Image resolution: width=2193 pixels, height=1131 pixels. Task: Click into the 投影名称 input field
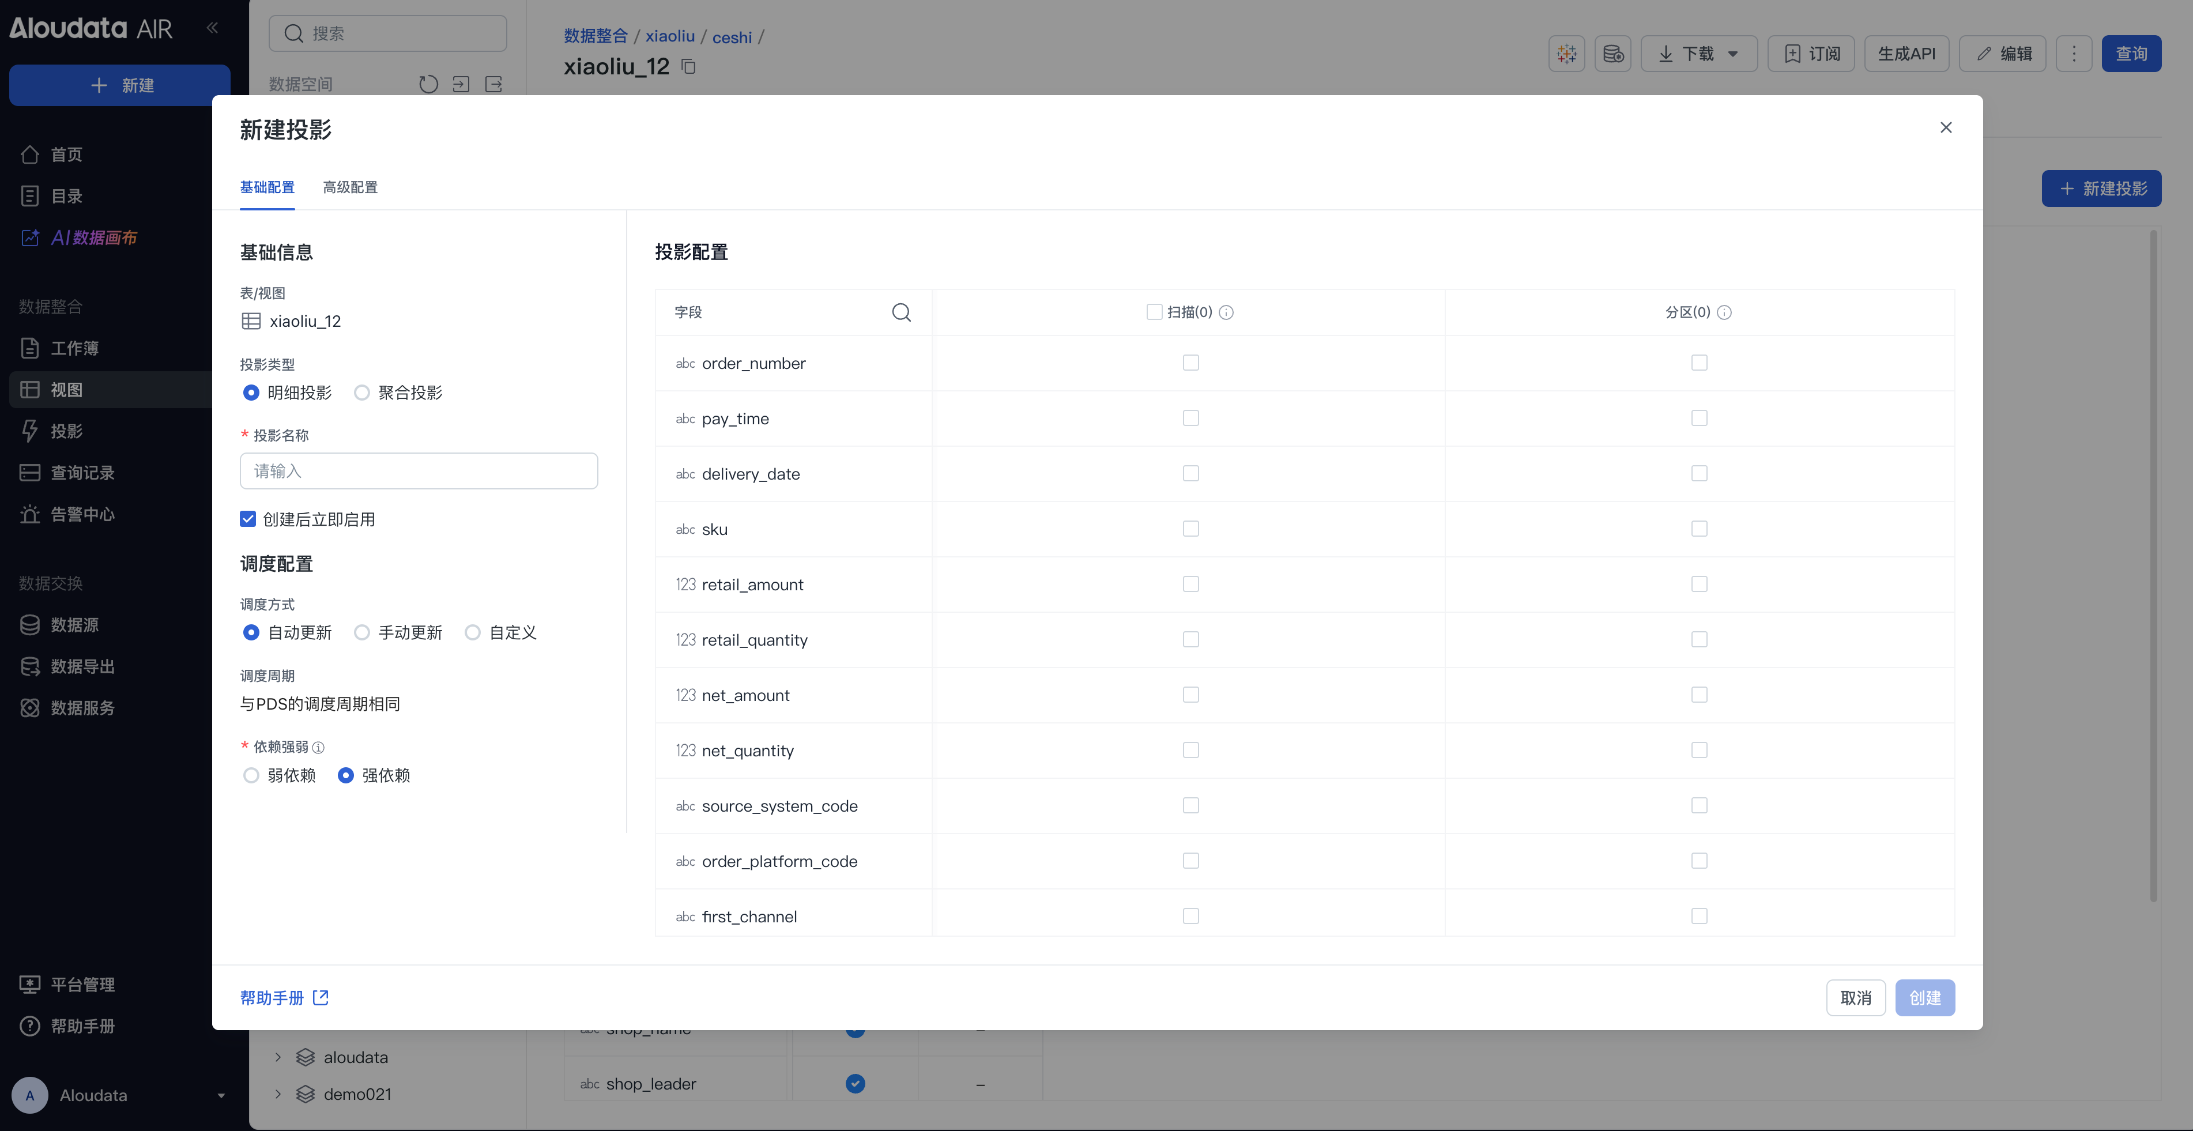click(x=418, y=470)
